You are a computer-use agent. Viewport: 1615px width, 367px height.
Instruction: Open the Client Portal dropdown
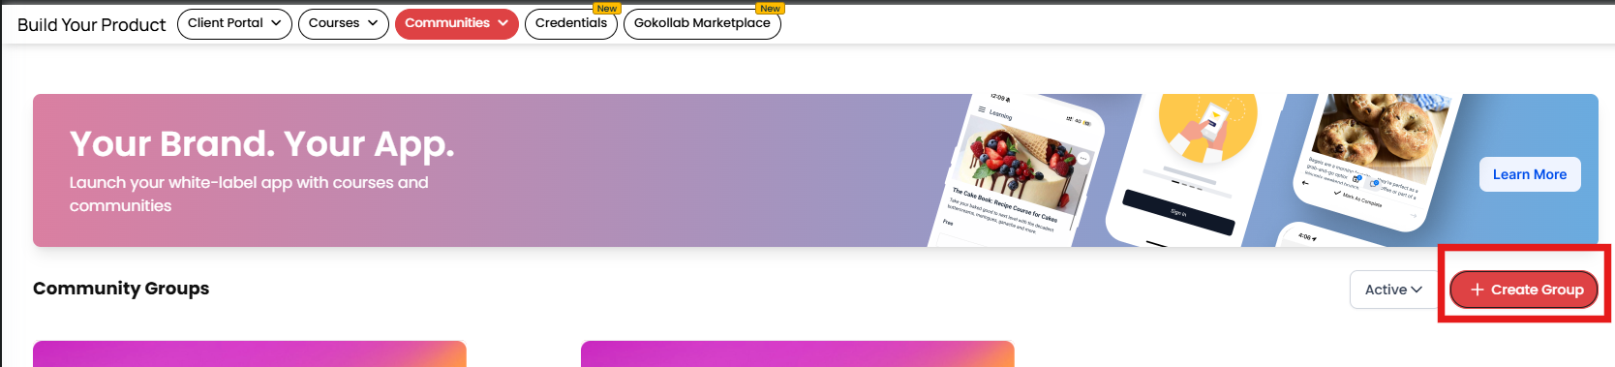(x=234, y=24)
